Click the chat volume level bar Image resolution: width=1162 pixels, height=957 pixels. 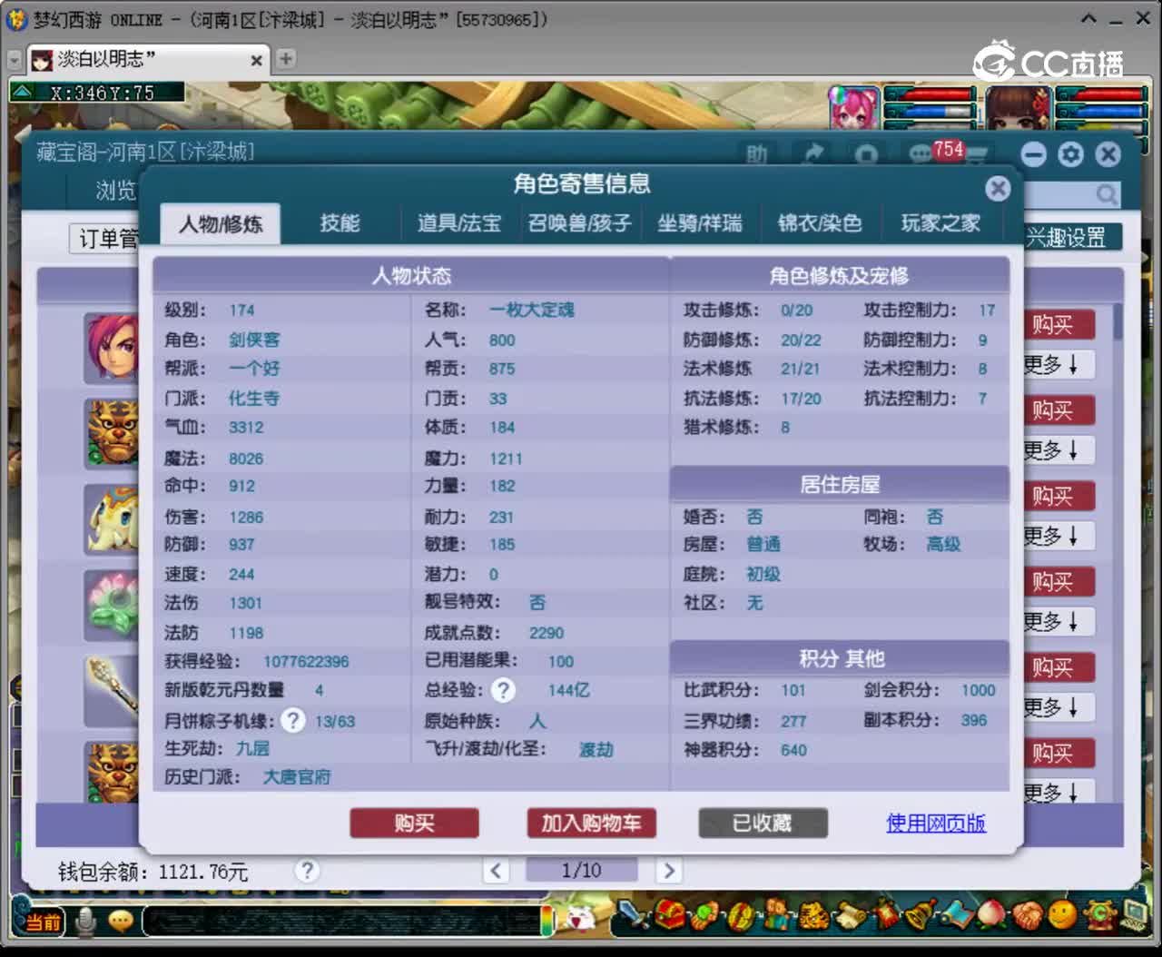(x=547, y=920)
